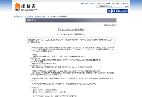Click the (3)「とうけいどけい」 item text

tap(38, 65)
